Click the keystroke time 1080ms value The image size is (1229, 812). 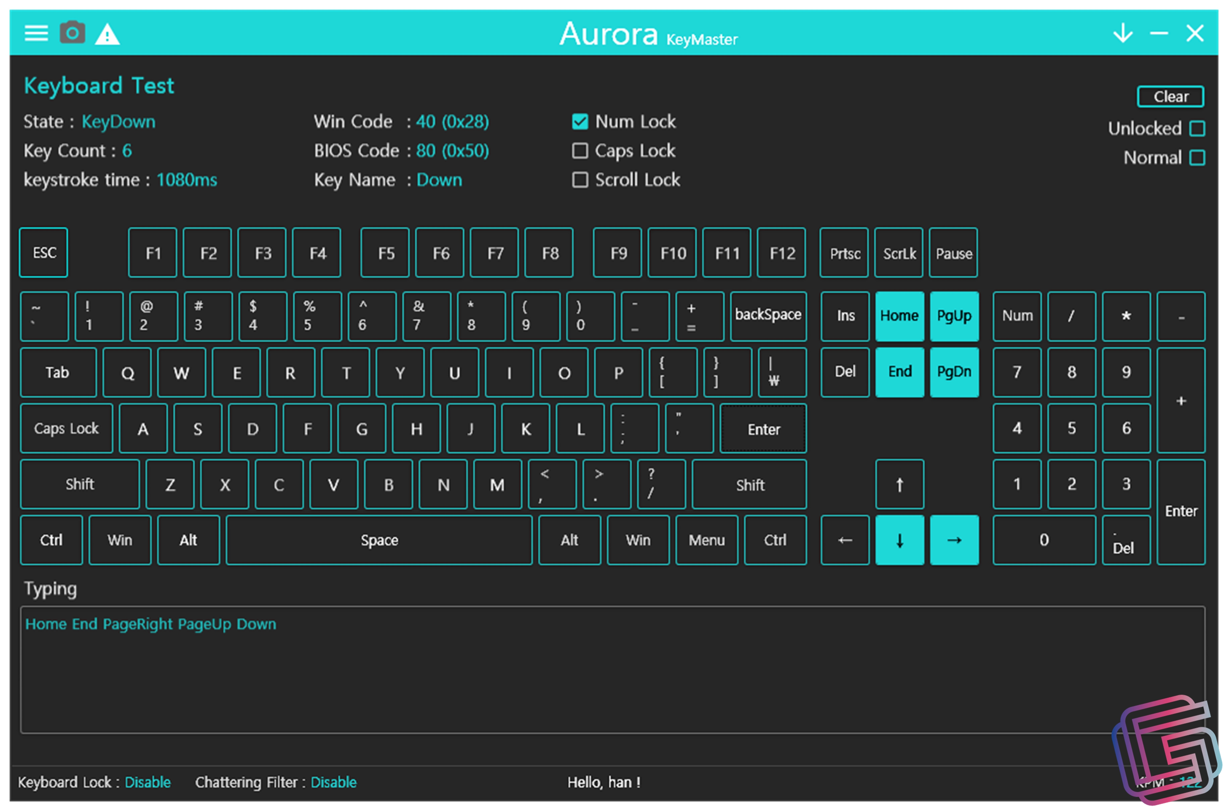[187, 180]
